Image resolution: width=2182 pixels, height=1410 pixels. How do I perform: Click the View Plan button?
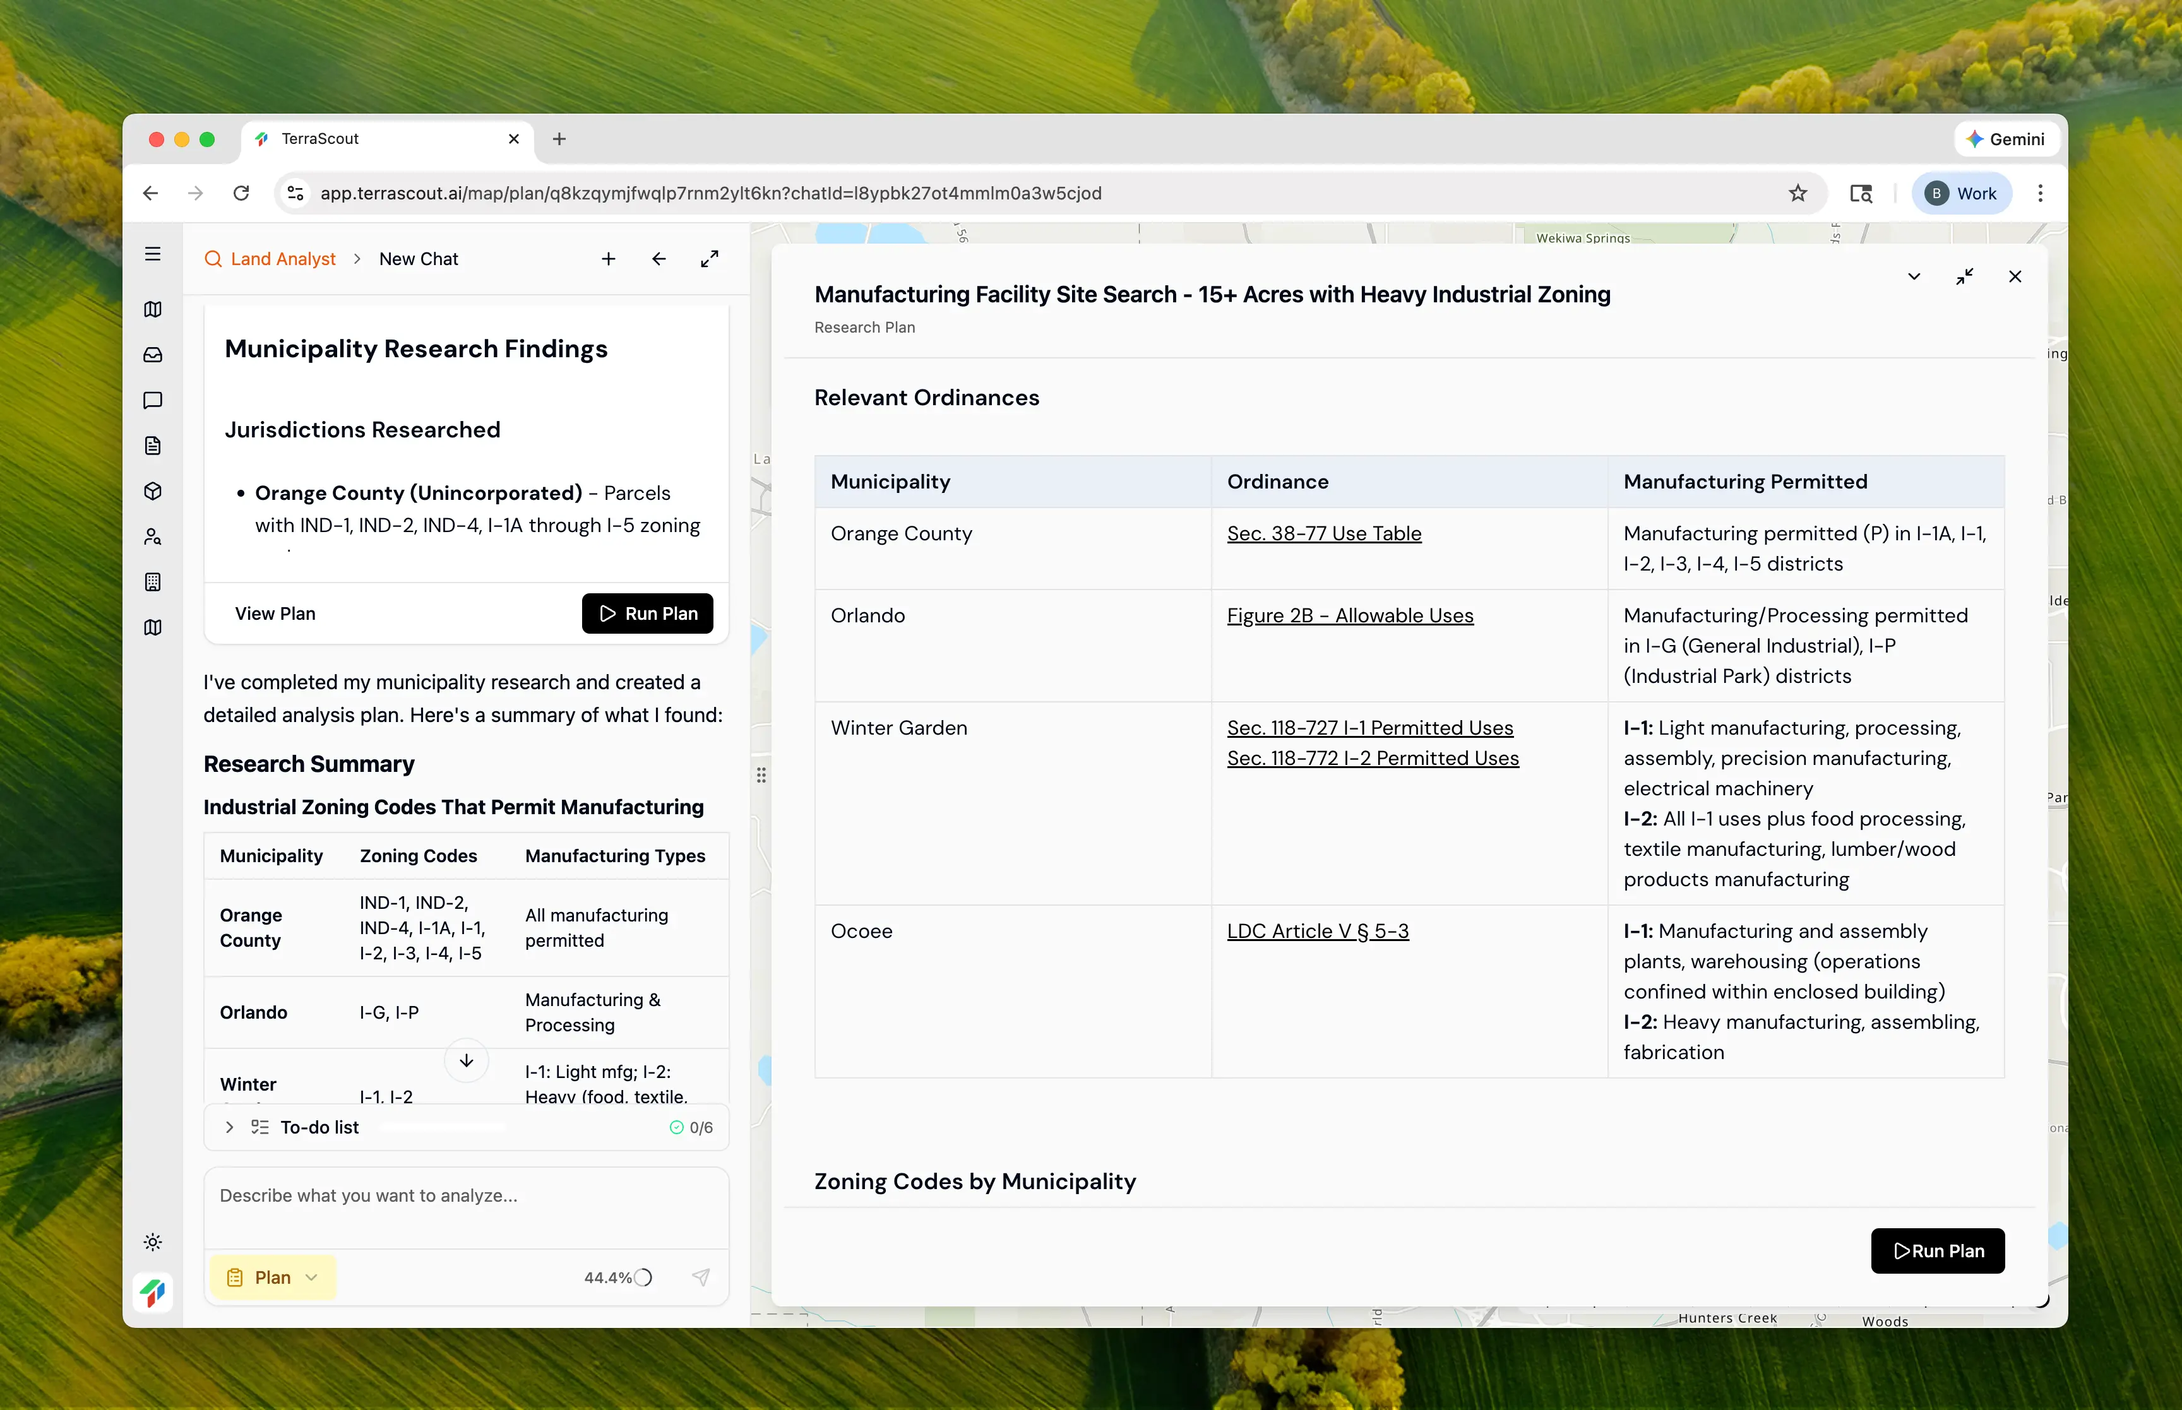[275, 613]
